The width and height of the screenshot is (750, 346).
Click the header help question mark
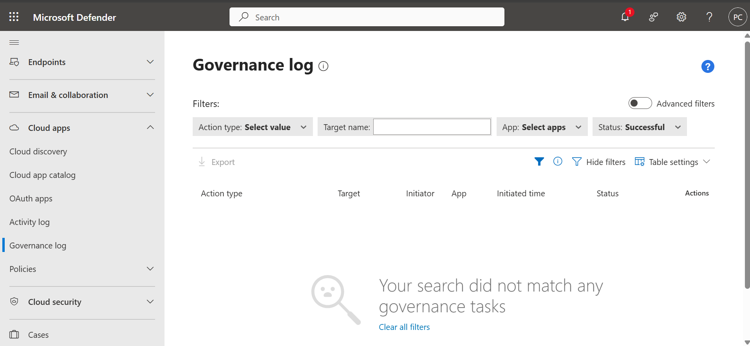[x=709, y=17]
